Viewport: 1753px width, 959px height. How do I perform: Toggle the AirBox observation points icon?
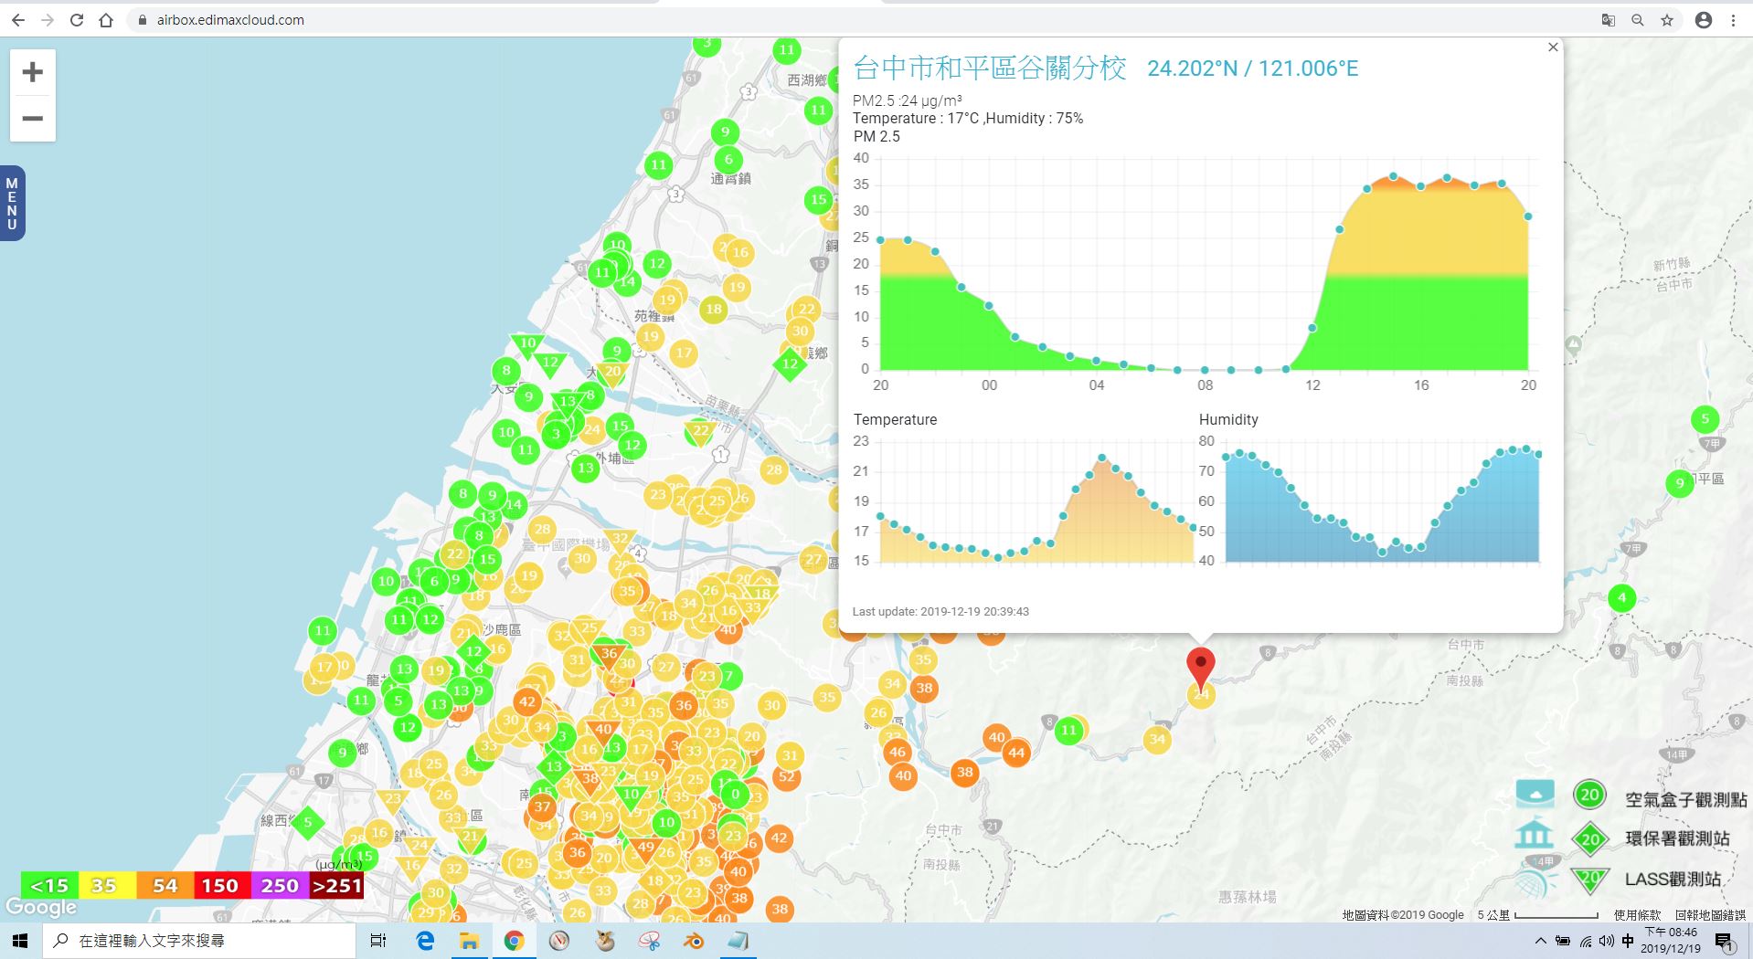1535,794
